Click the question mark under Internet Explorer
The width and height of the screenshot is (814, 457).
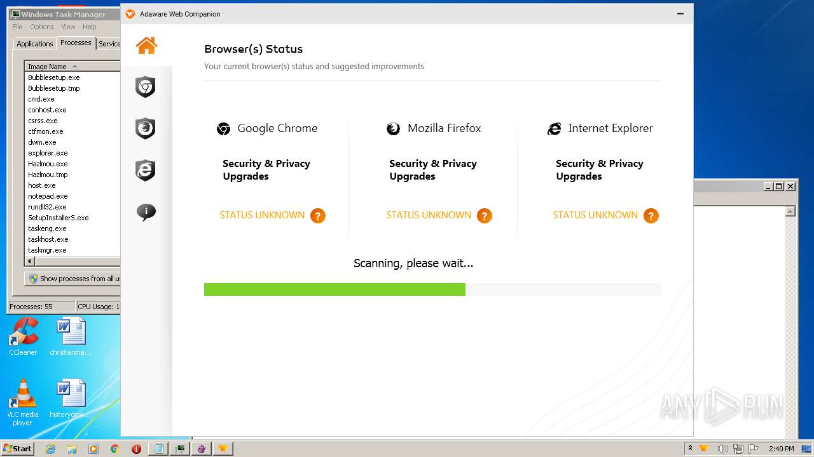pyautogui.click(x=651, y=216)
